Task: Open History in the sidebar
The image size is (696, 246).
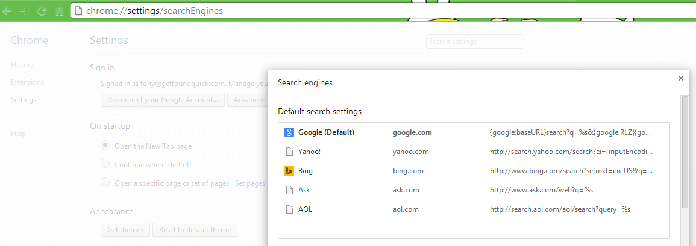Action: coord(22,65)
